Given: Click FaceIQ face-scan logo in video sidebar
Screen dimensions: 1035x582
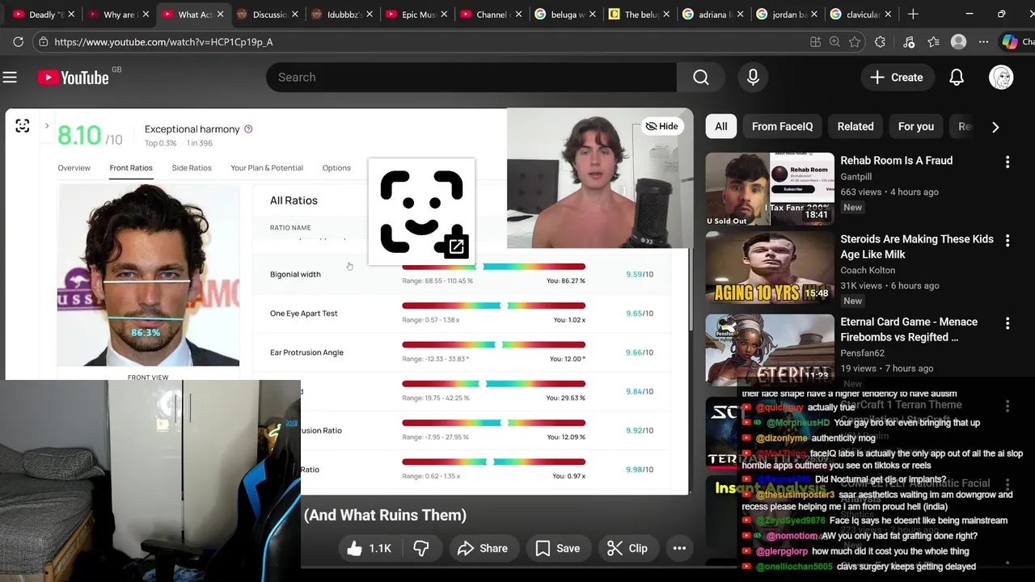Looking at the screenshot, I should (23, 125).
